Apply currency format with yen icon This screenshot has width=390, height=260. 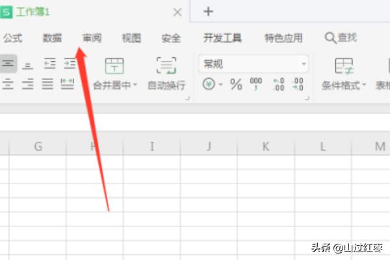tap(209, 84)
